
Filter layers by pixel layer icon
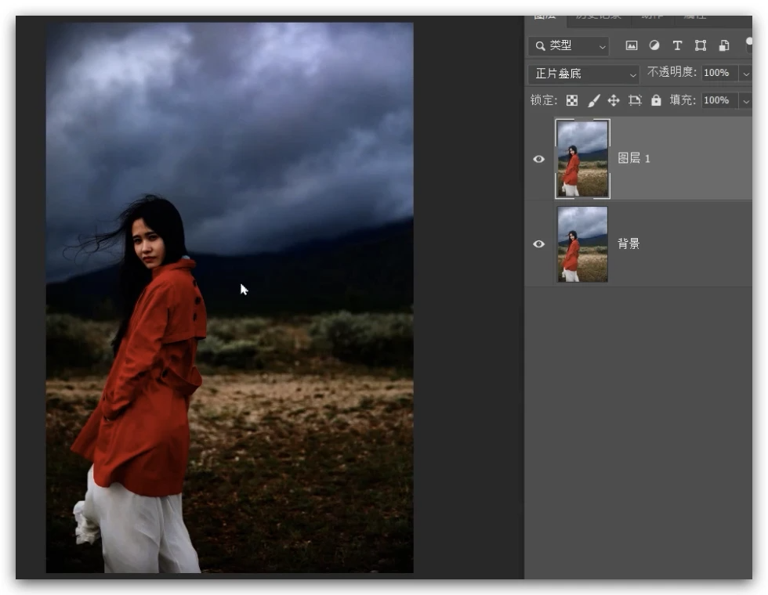pyautogui.click(x=632, y=46)
